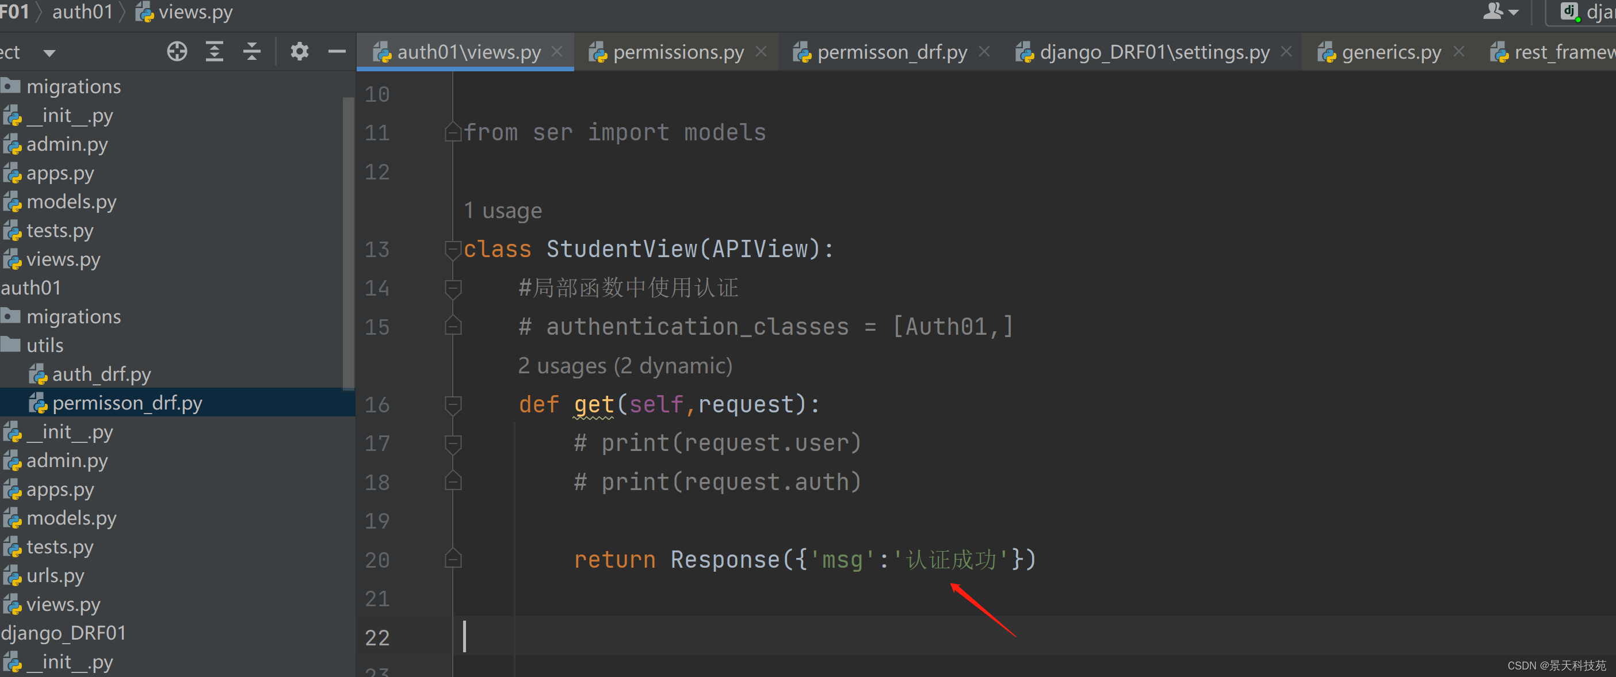Click 'models' in the import statement

(x=724, y=133)
